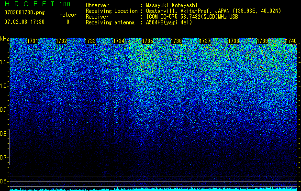Click the 1740 time marker
The height and width of the screenshot is (191, 301).
[291, 41]
